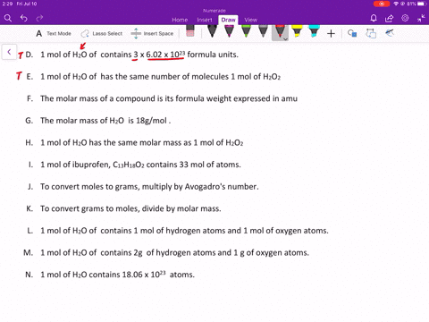Choose the green pen
This screenshot has height=322, width=429.
click(x=246, y=31)
